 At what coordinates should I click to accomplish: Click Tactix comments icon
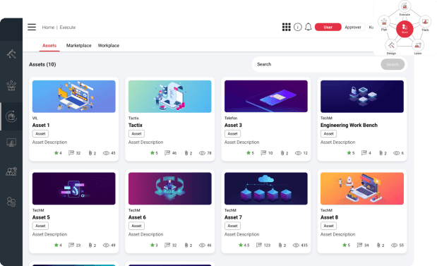(x=167, y=152)
